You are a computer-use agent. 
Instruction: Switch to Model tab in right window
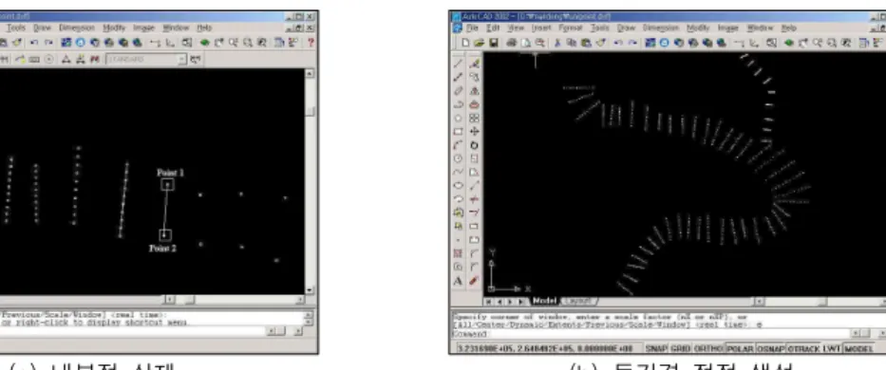(x=545, y=302)
